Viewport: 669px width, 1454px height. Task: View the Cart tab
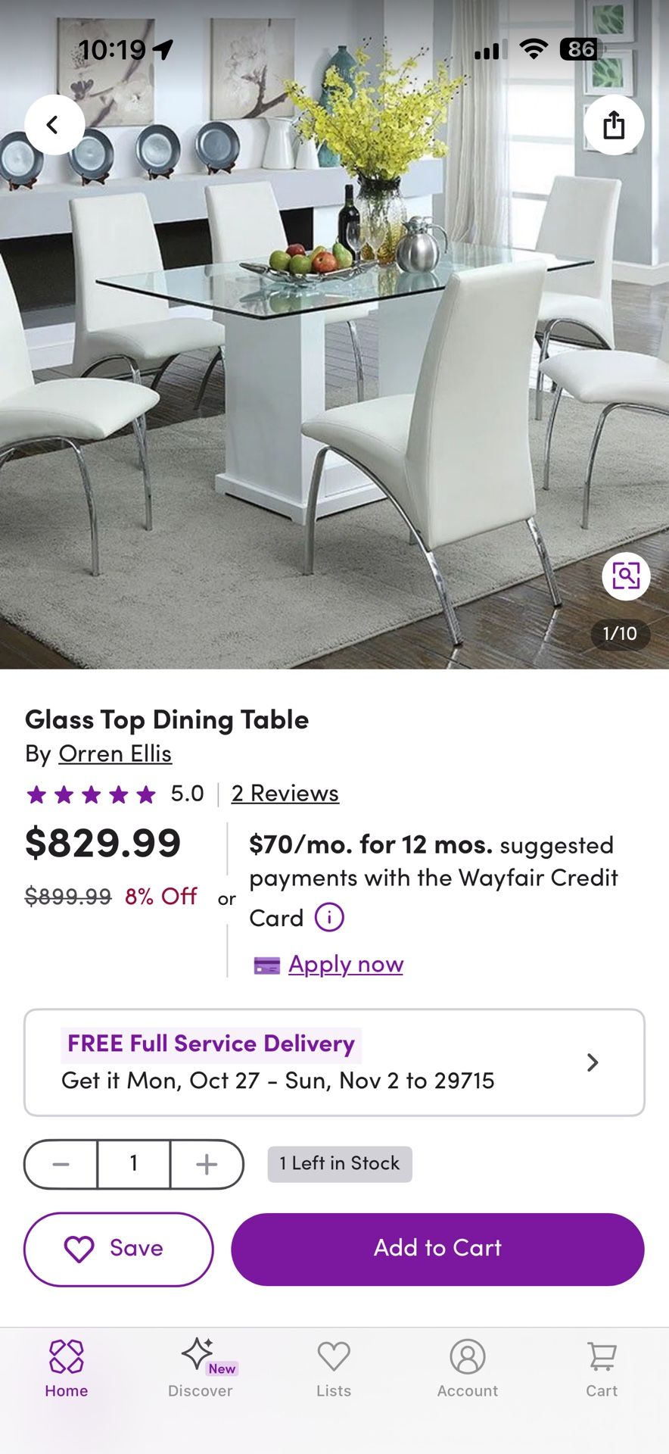(602, 1368)
